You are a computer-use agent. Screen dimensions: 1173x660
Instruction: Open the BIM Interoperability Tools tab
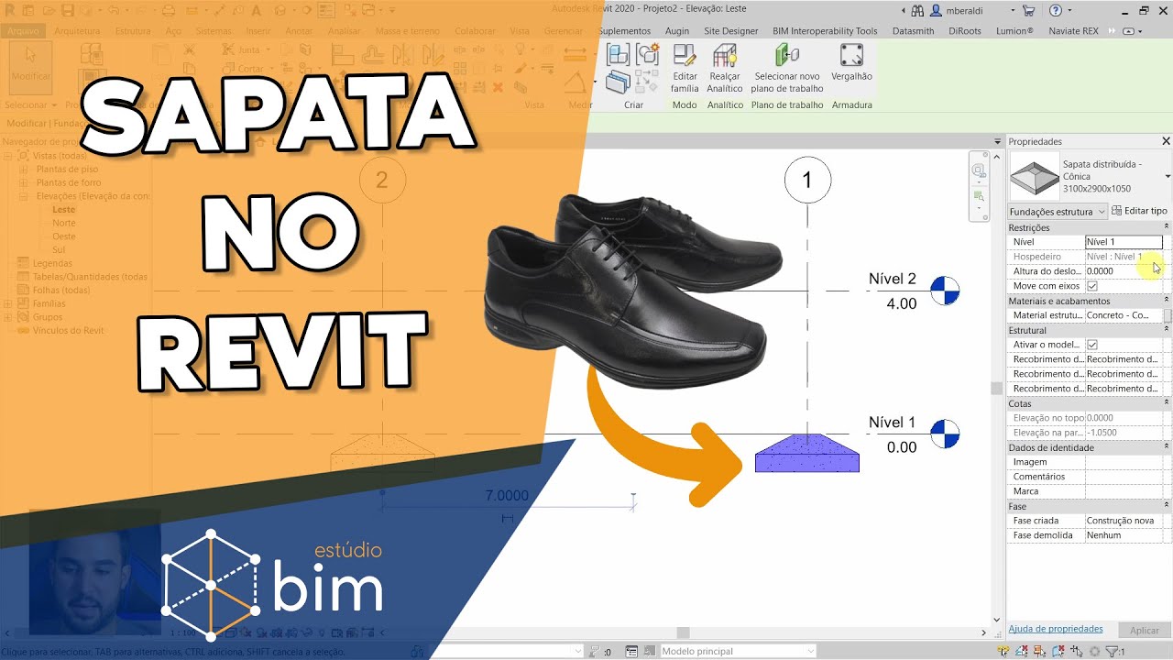coord(825,30)
